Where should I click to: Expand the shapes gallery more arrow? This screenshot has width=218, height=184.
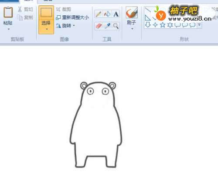pos(199,25)
